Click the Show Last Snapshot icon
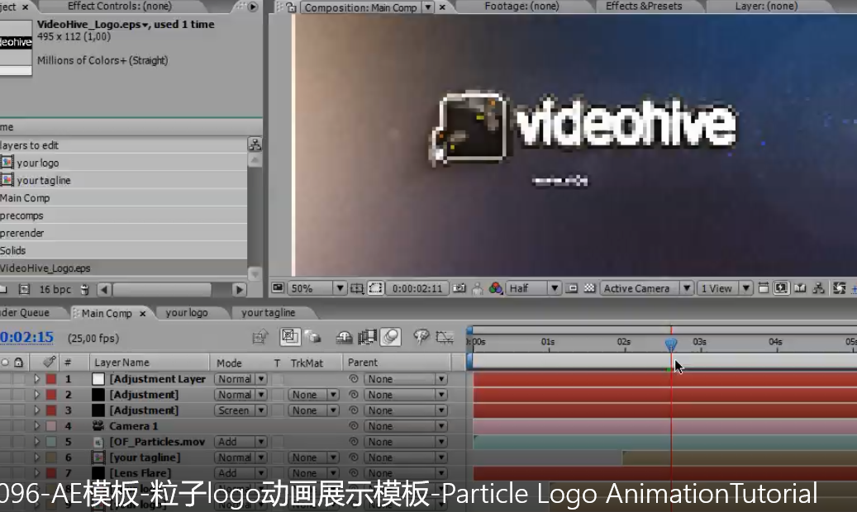Viewport: 857px width, 512px height. tap(477, 288)
